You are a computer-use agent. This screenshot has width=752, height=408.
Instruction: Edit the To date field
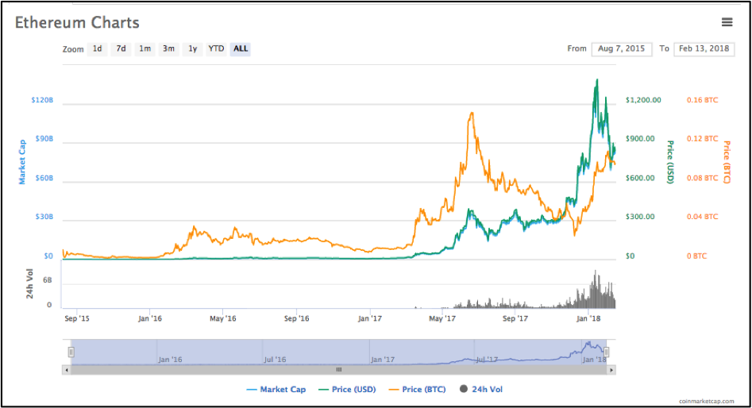[x=704, y=49]
